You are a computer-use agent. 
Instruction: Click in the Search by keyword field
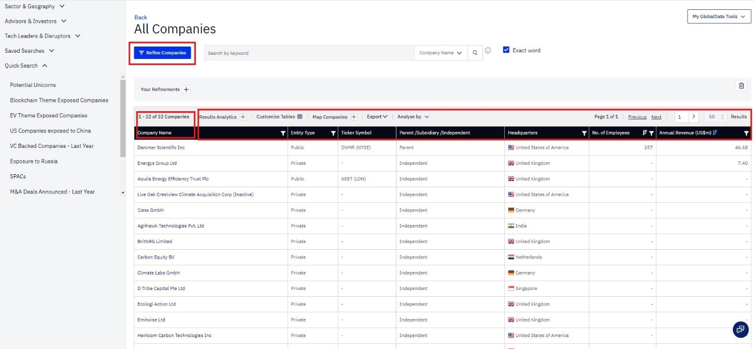click(x=308, y=53)
